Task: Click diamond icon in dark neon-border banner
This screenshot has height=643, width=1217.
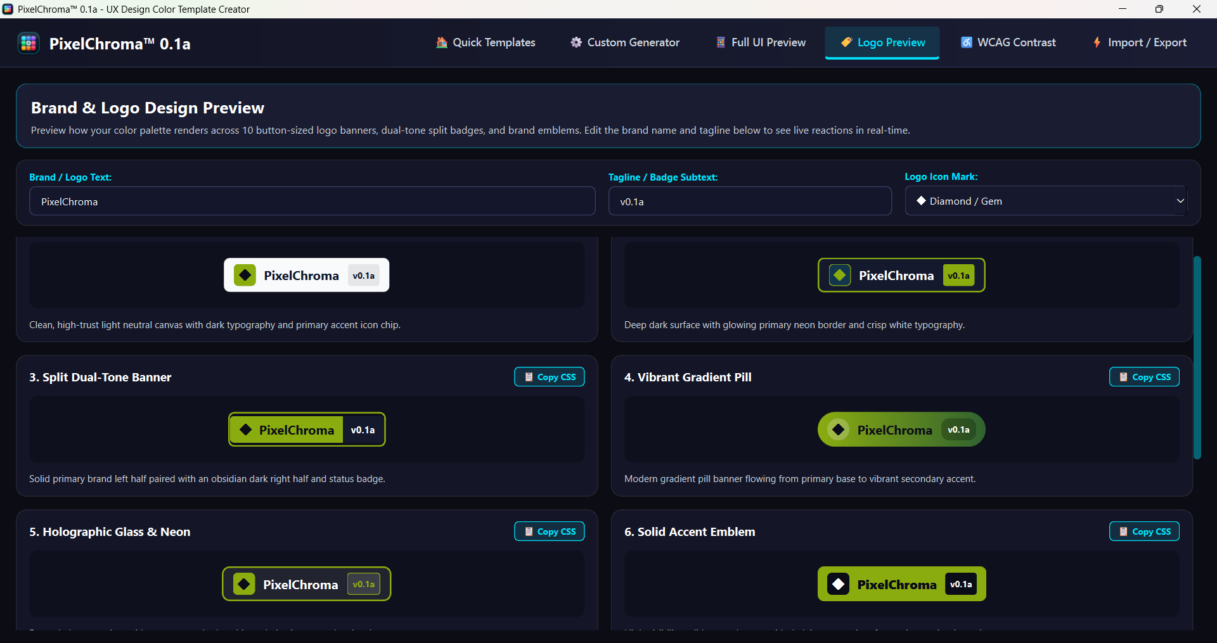Action: tap(840, 275)
